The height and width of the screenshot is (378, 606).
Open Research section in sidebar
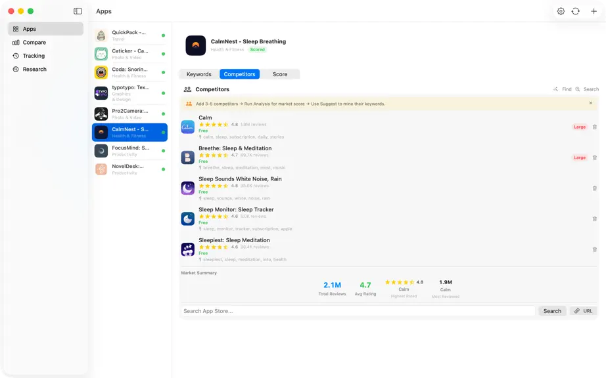(x=45, y=70)
